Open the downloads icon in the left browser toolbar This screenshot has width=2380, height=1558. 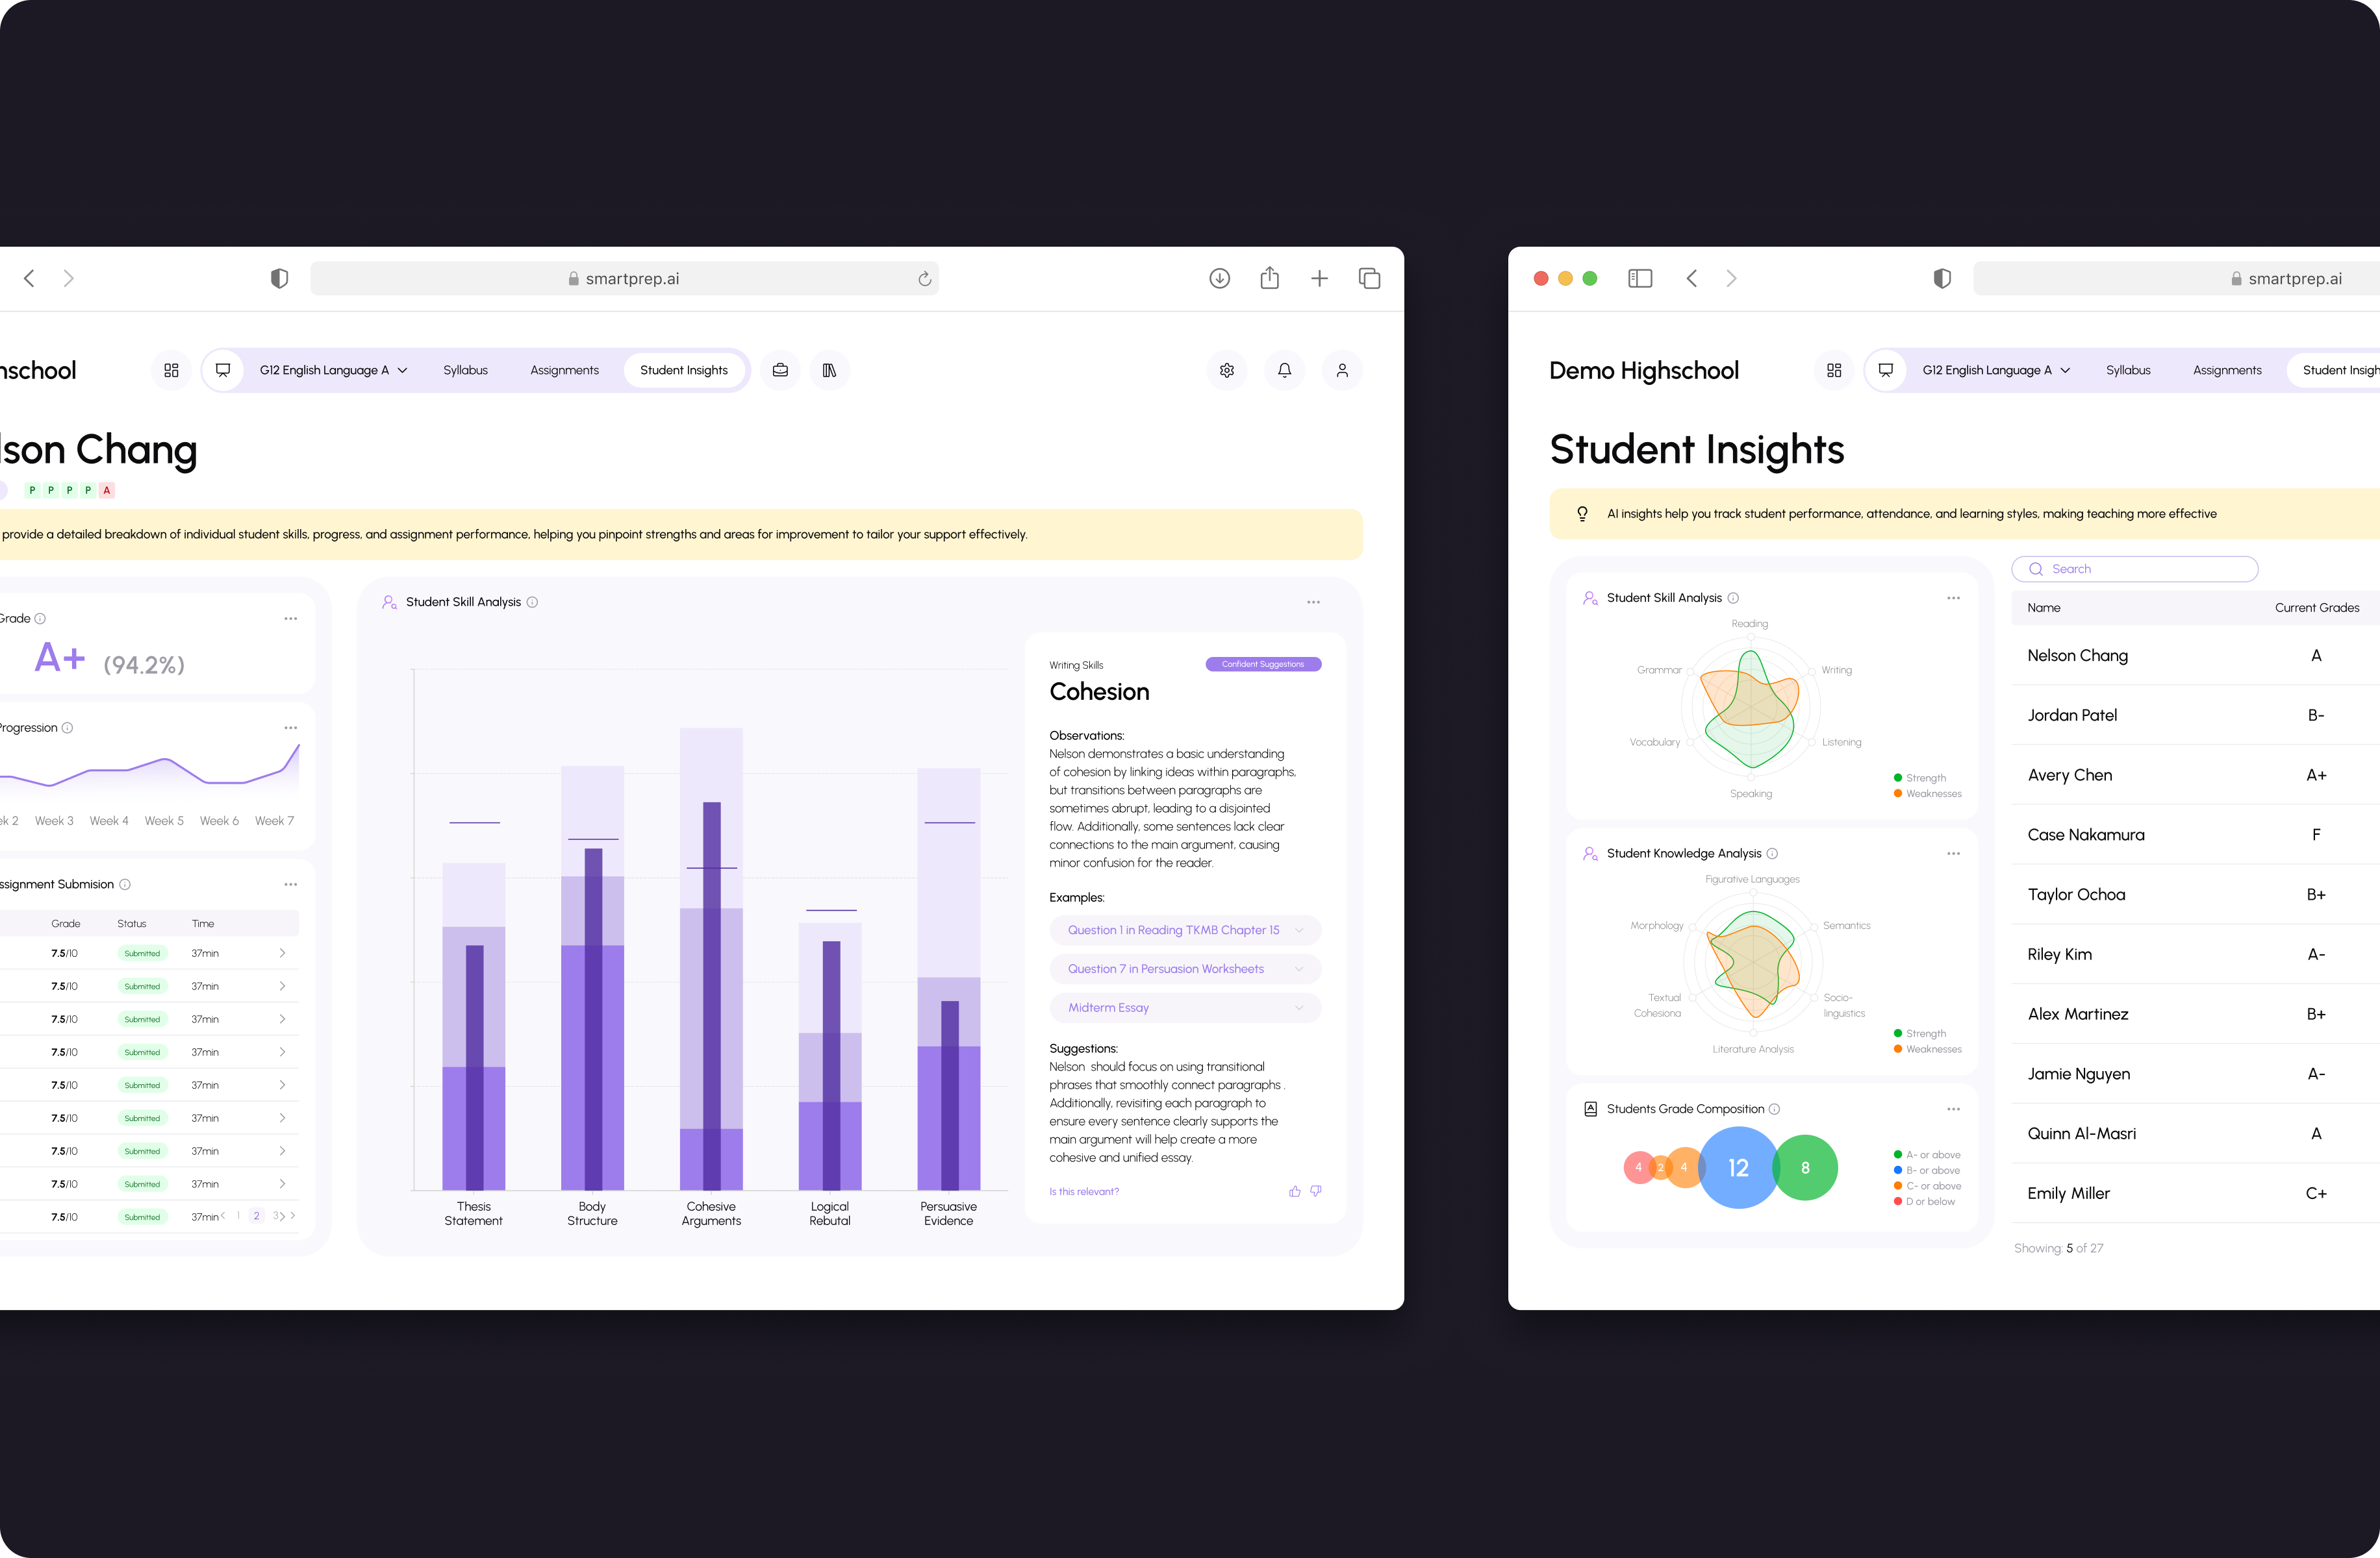coord(1219,278)
